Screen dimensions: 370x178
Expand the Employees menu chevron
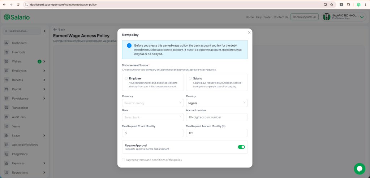point(44,71)
